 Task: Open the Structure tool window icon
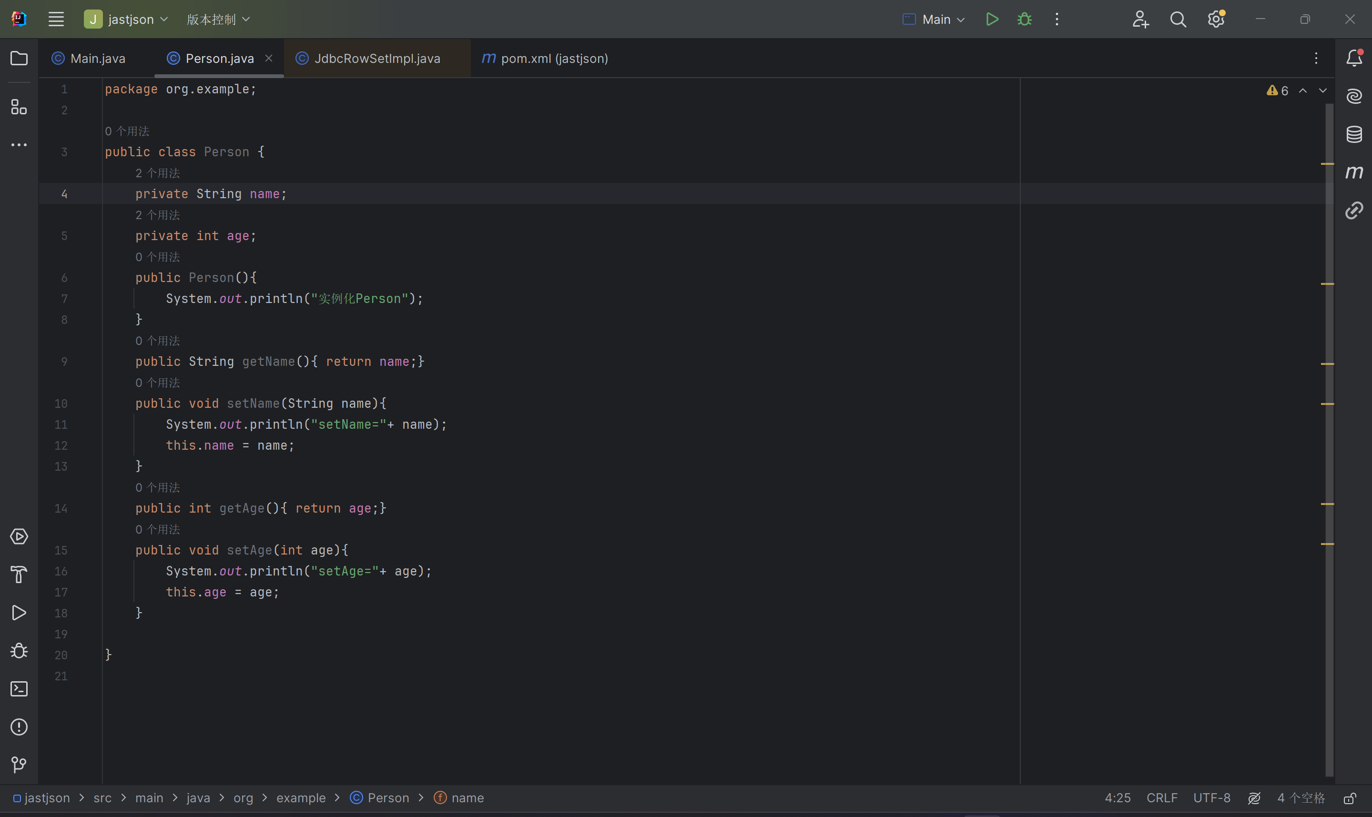tap(19, 107)
